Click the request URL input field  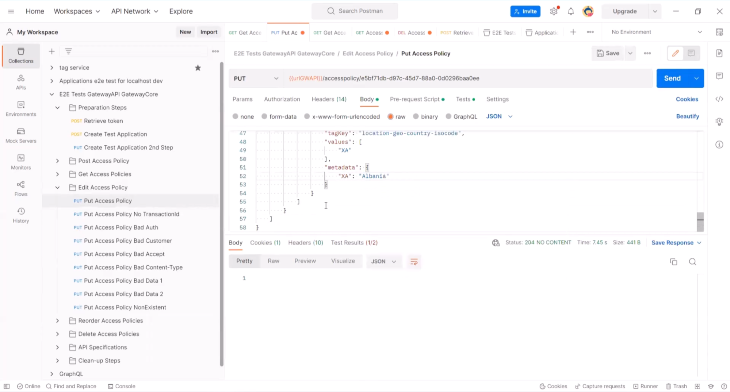click(x=467, y=78)
